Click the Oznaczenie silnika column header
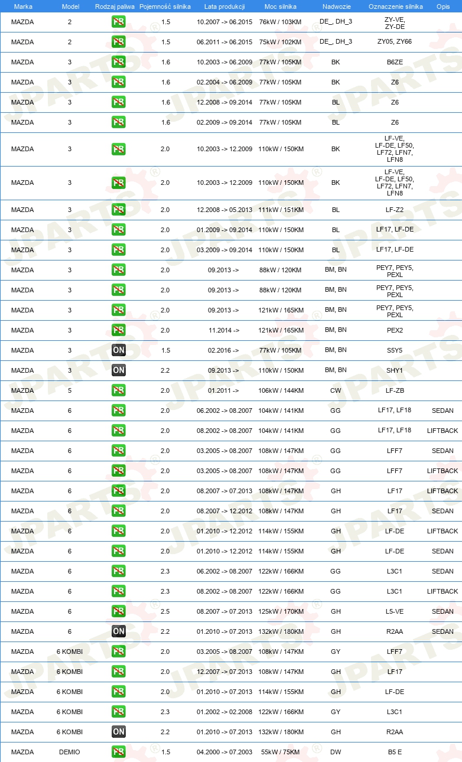The width and height of the screenshot is (462, 762). click(395, 6)
